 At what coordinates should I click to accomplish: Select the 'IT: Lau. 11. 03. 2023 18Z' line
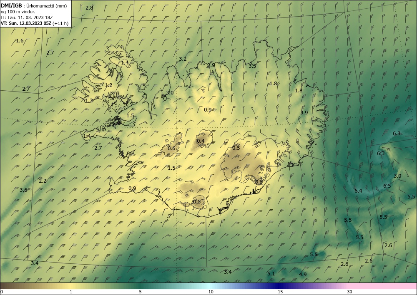[27, 17]
